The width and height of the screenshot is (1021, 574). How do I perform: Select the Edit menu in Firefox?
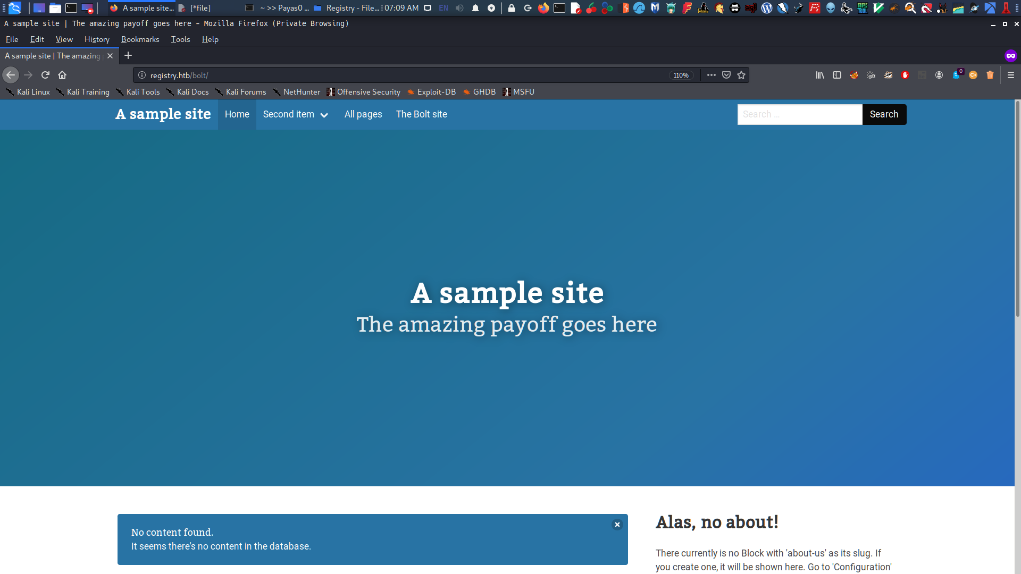tap(36, 39)
